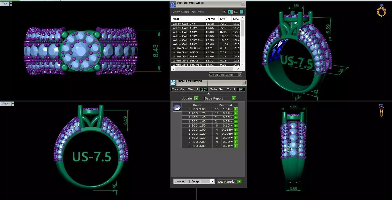Click the metal table scroll-right arrow
This screenshot has width=392, height=200.
click(x=239, y=69)
